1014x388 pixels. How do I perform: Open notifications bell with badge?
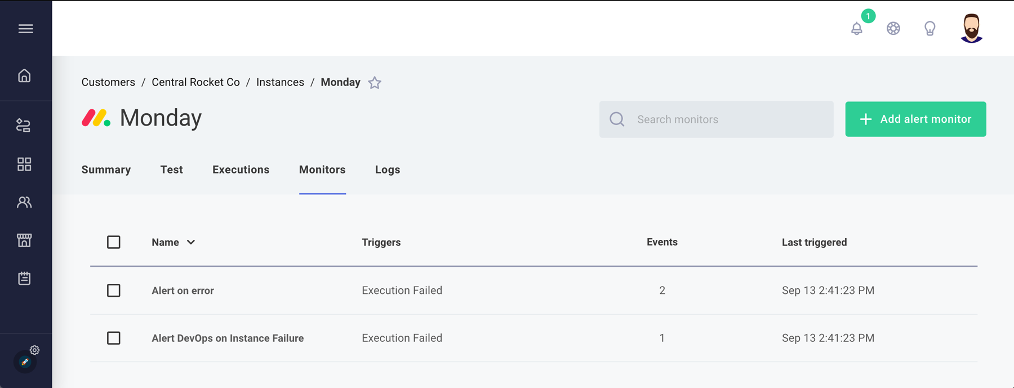pyautogui.click(x=857, y=28)
